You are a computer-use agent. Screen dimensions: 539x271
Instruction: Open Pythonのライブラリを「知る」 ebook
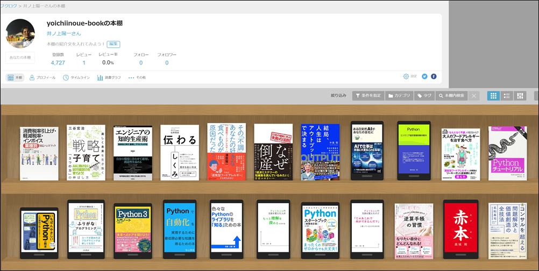click(x=226, y=229)
